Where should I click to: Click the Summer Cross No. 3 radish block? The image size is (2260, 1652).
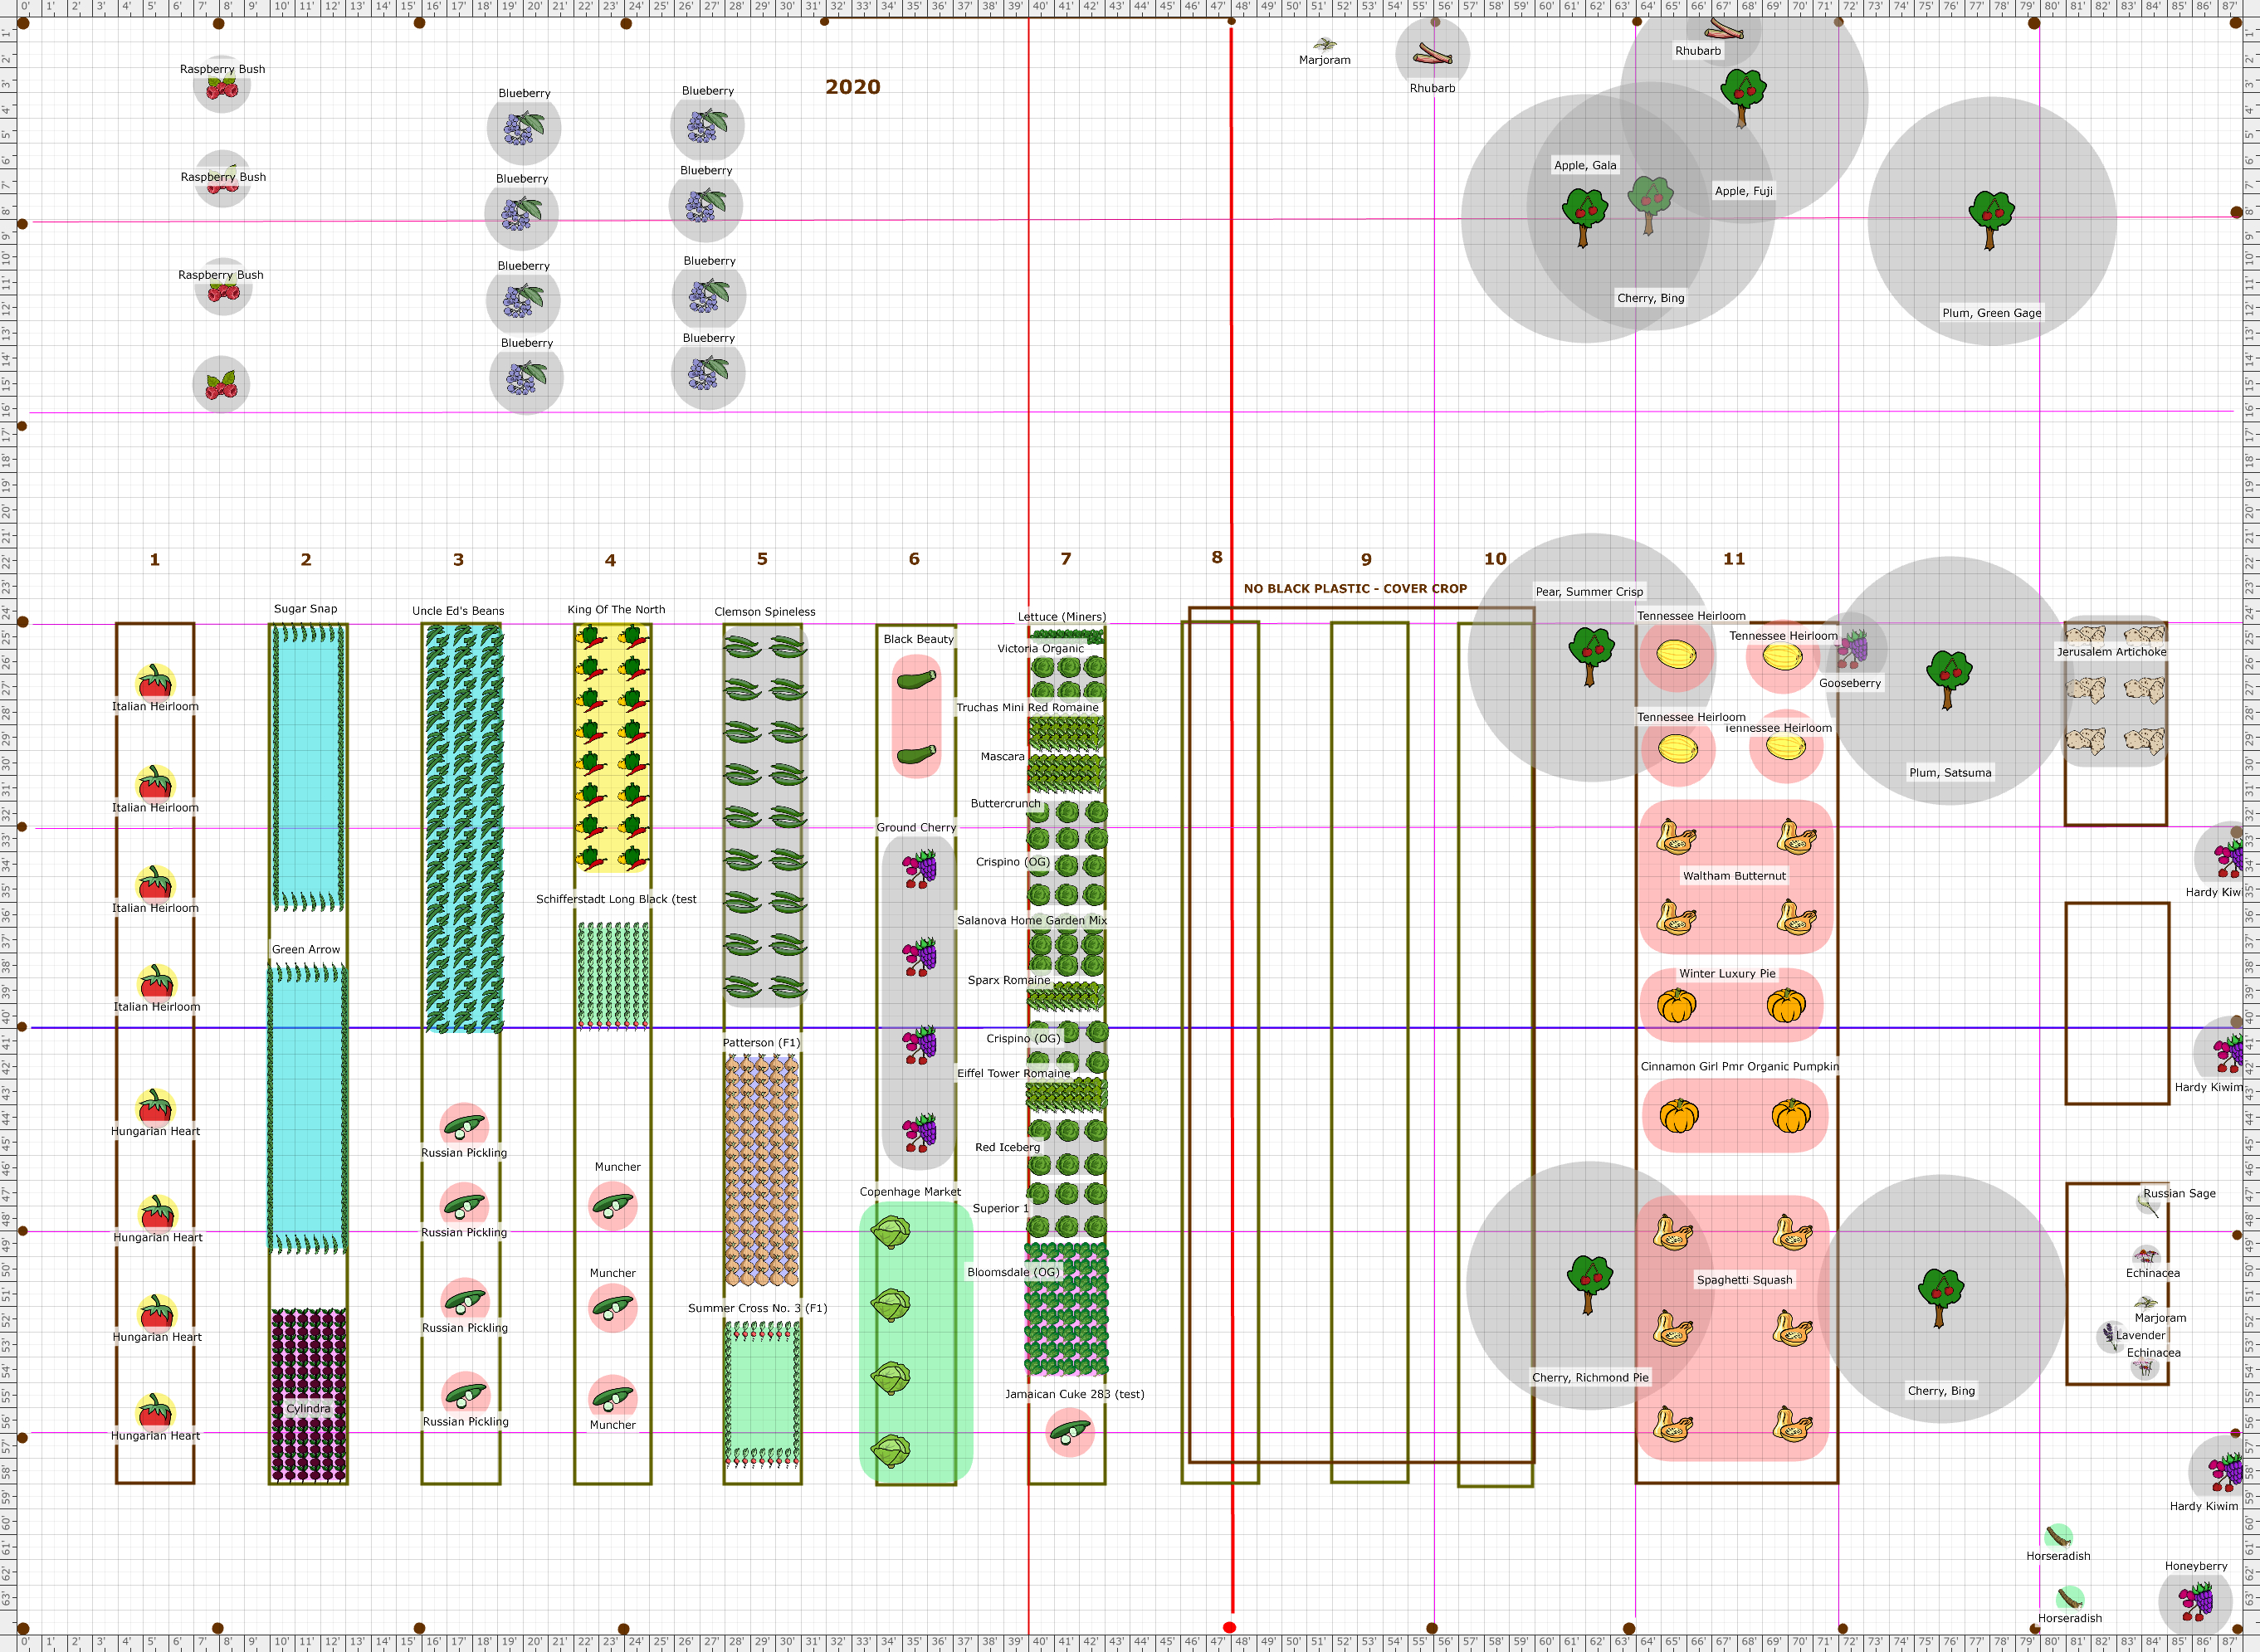(762, 1394)
